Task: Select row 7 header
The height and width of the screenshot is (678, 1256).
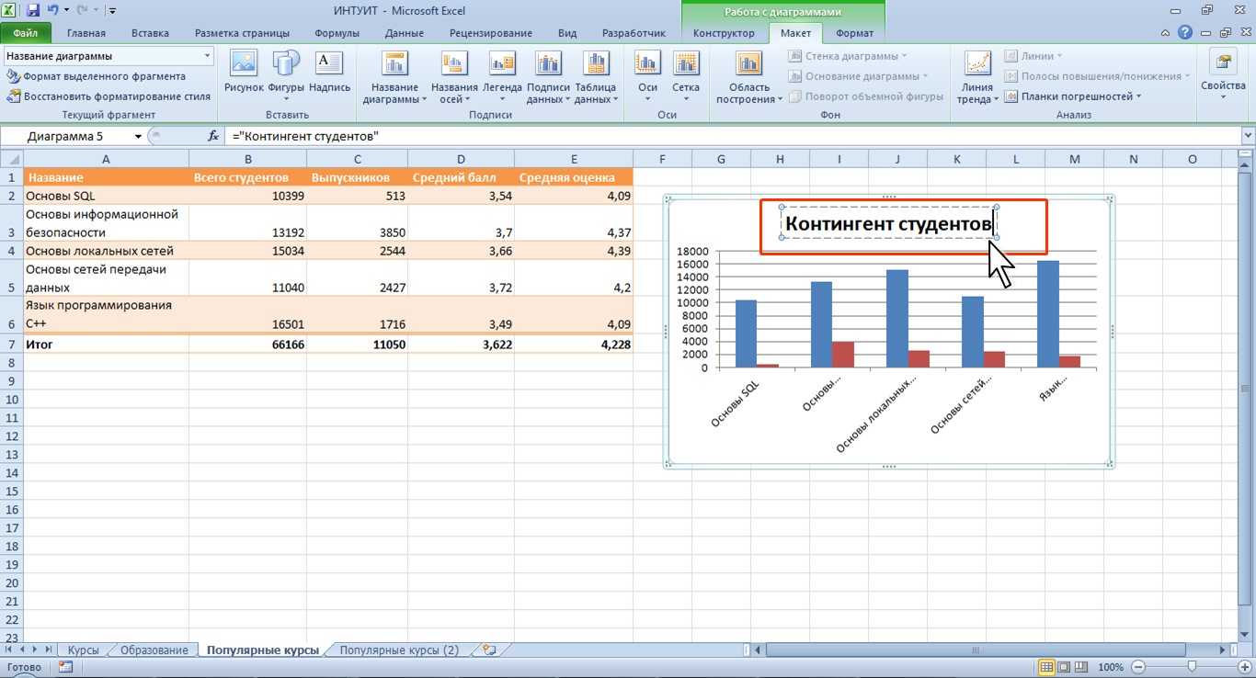Action: (x=11, y=345)
